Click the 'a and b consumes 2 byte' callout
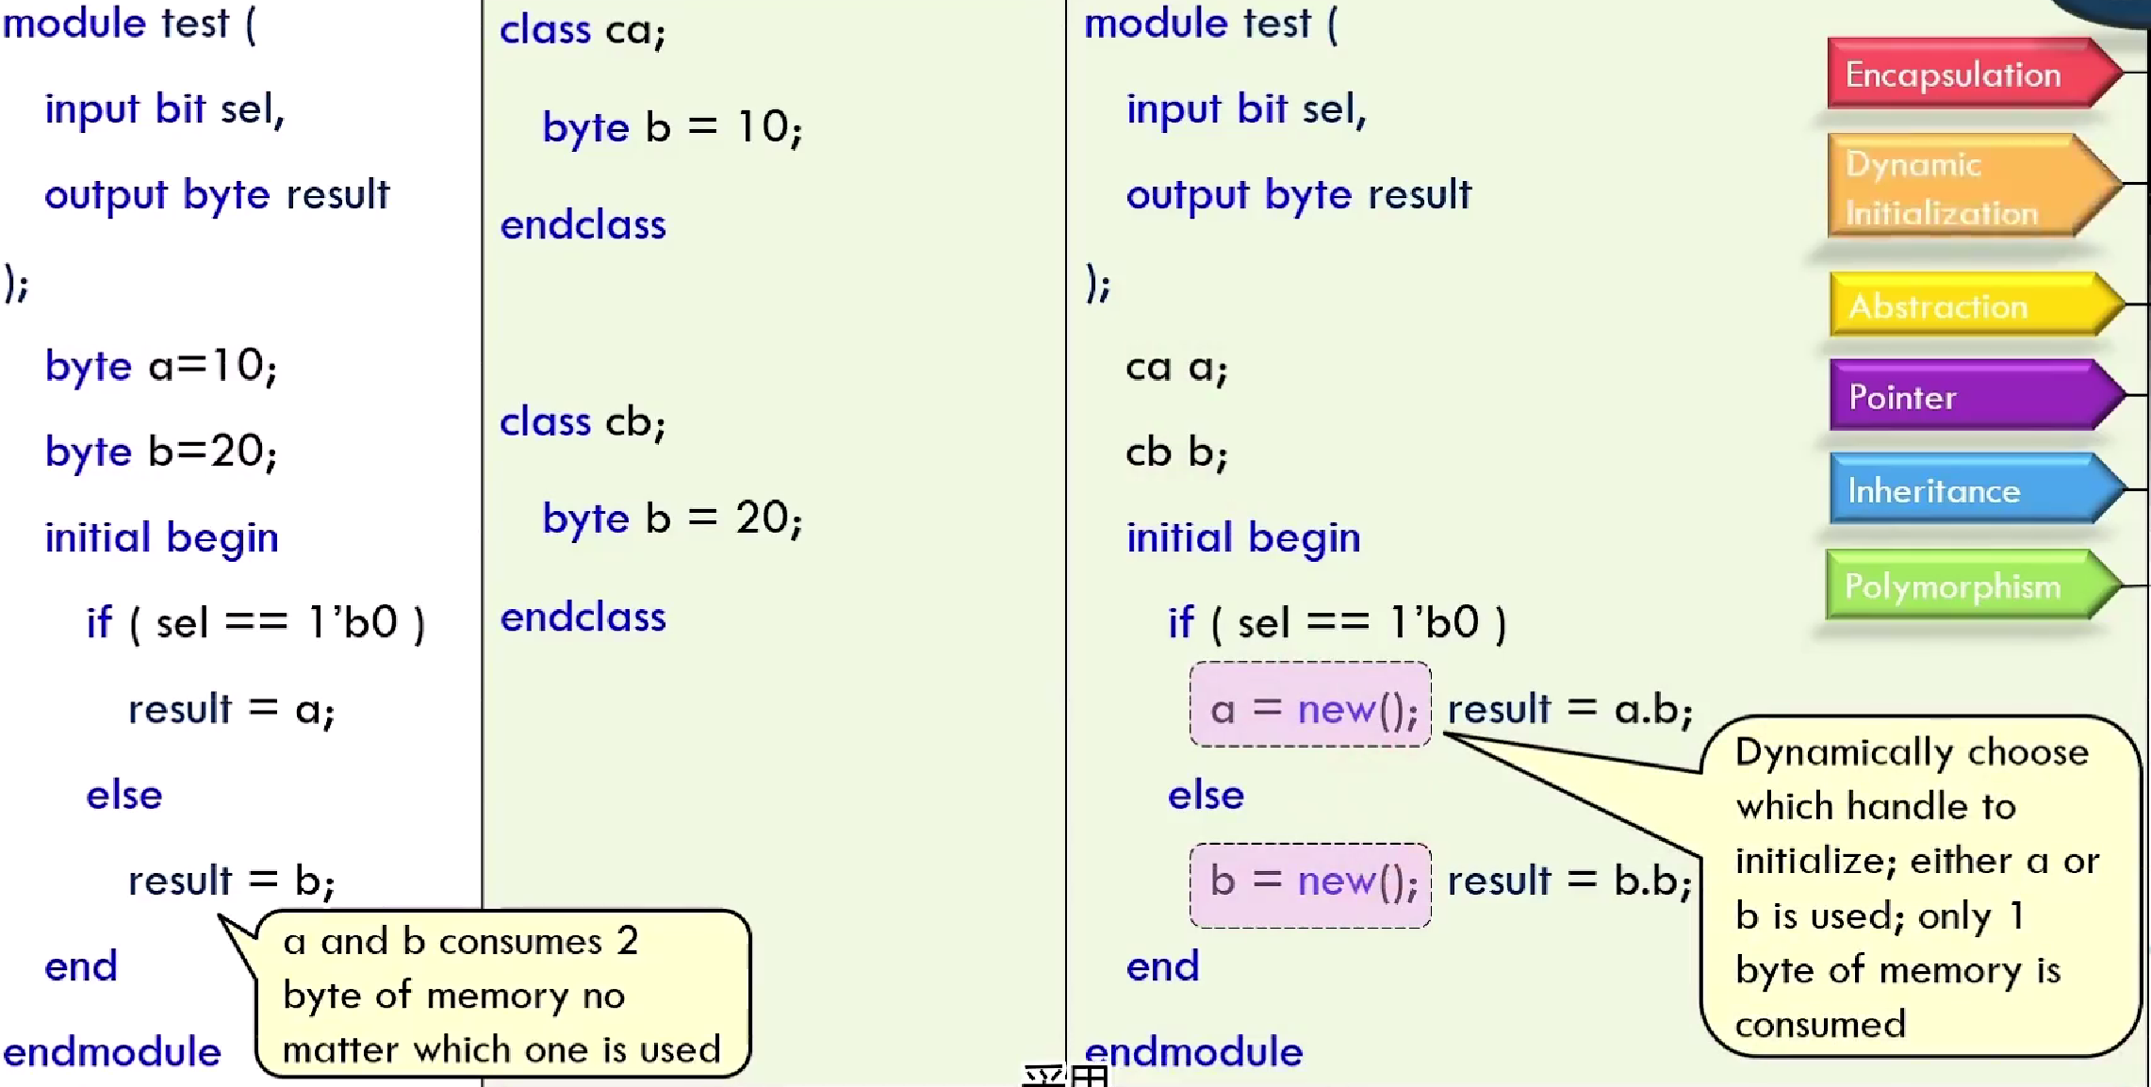The width and height of the screenshot is (2151, 1087). point(501,994)
